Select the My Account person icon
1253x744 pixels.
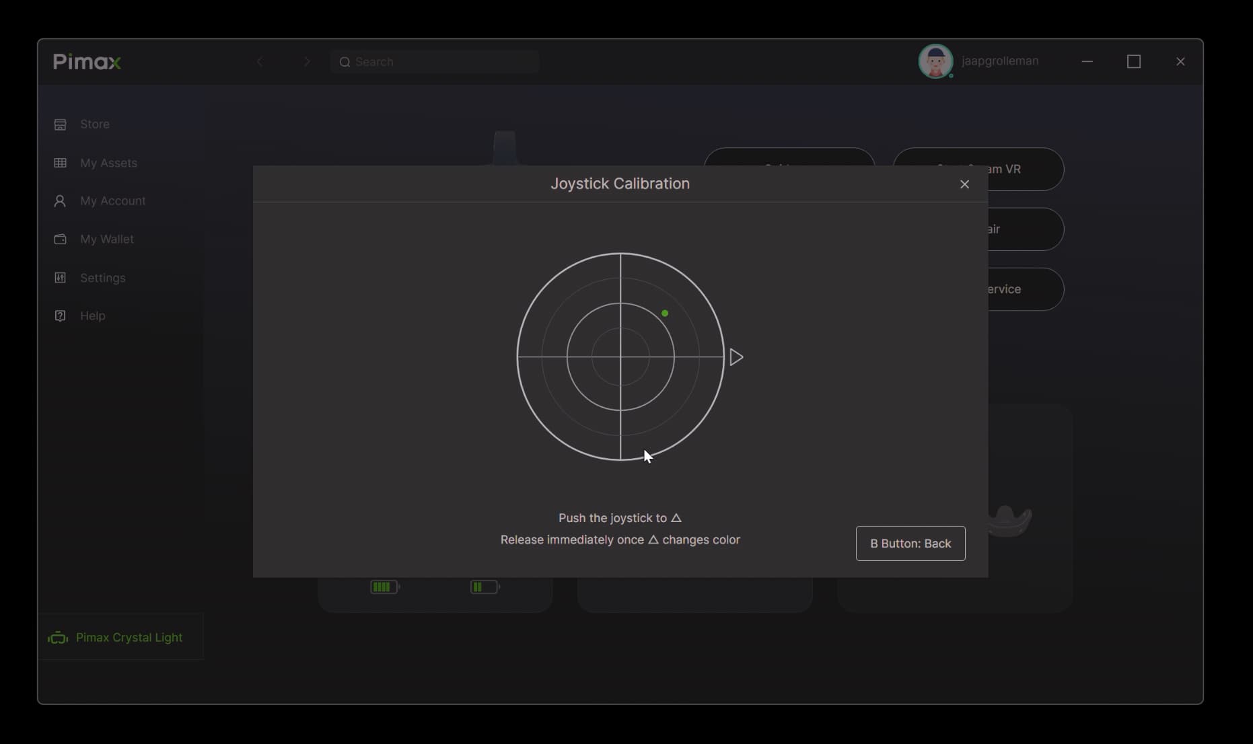pos(60,201)
